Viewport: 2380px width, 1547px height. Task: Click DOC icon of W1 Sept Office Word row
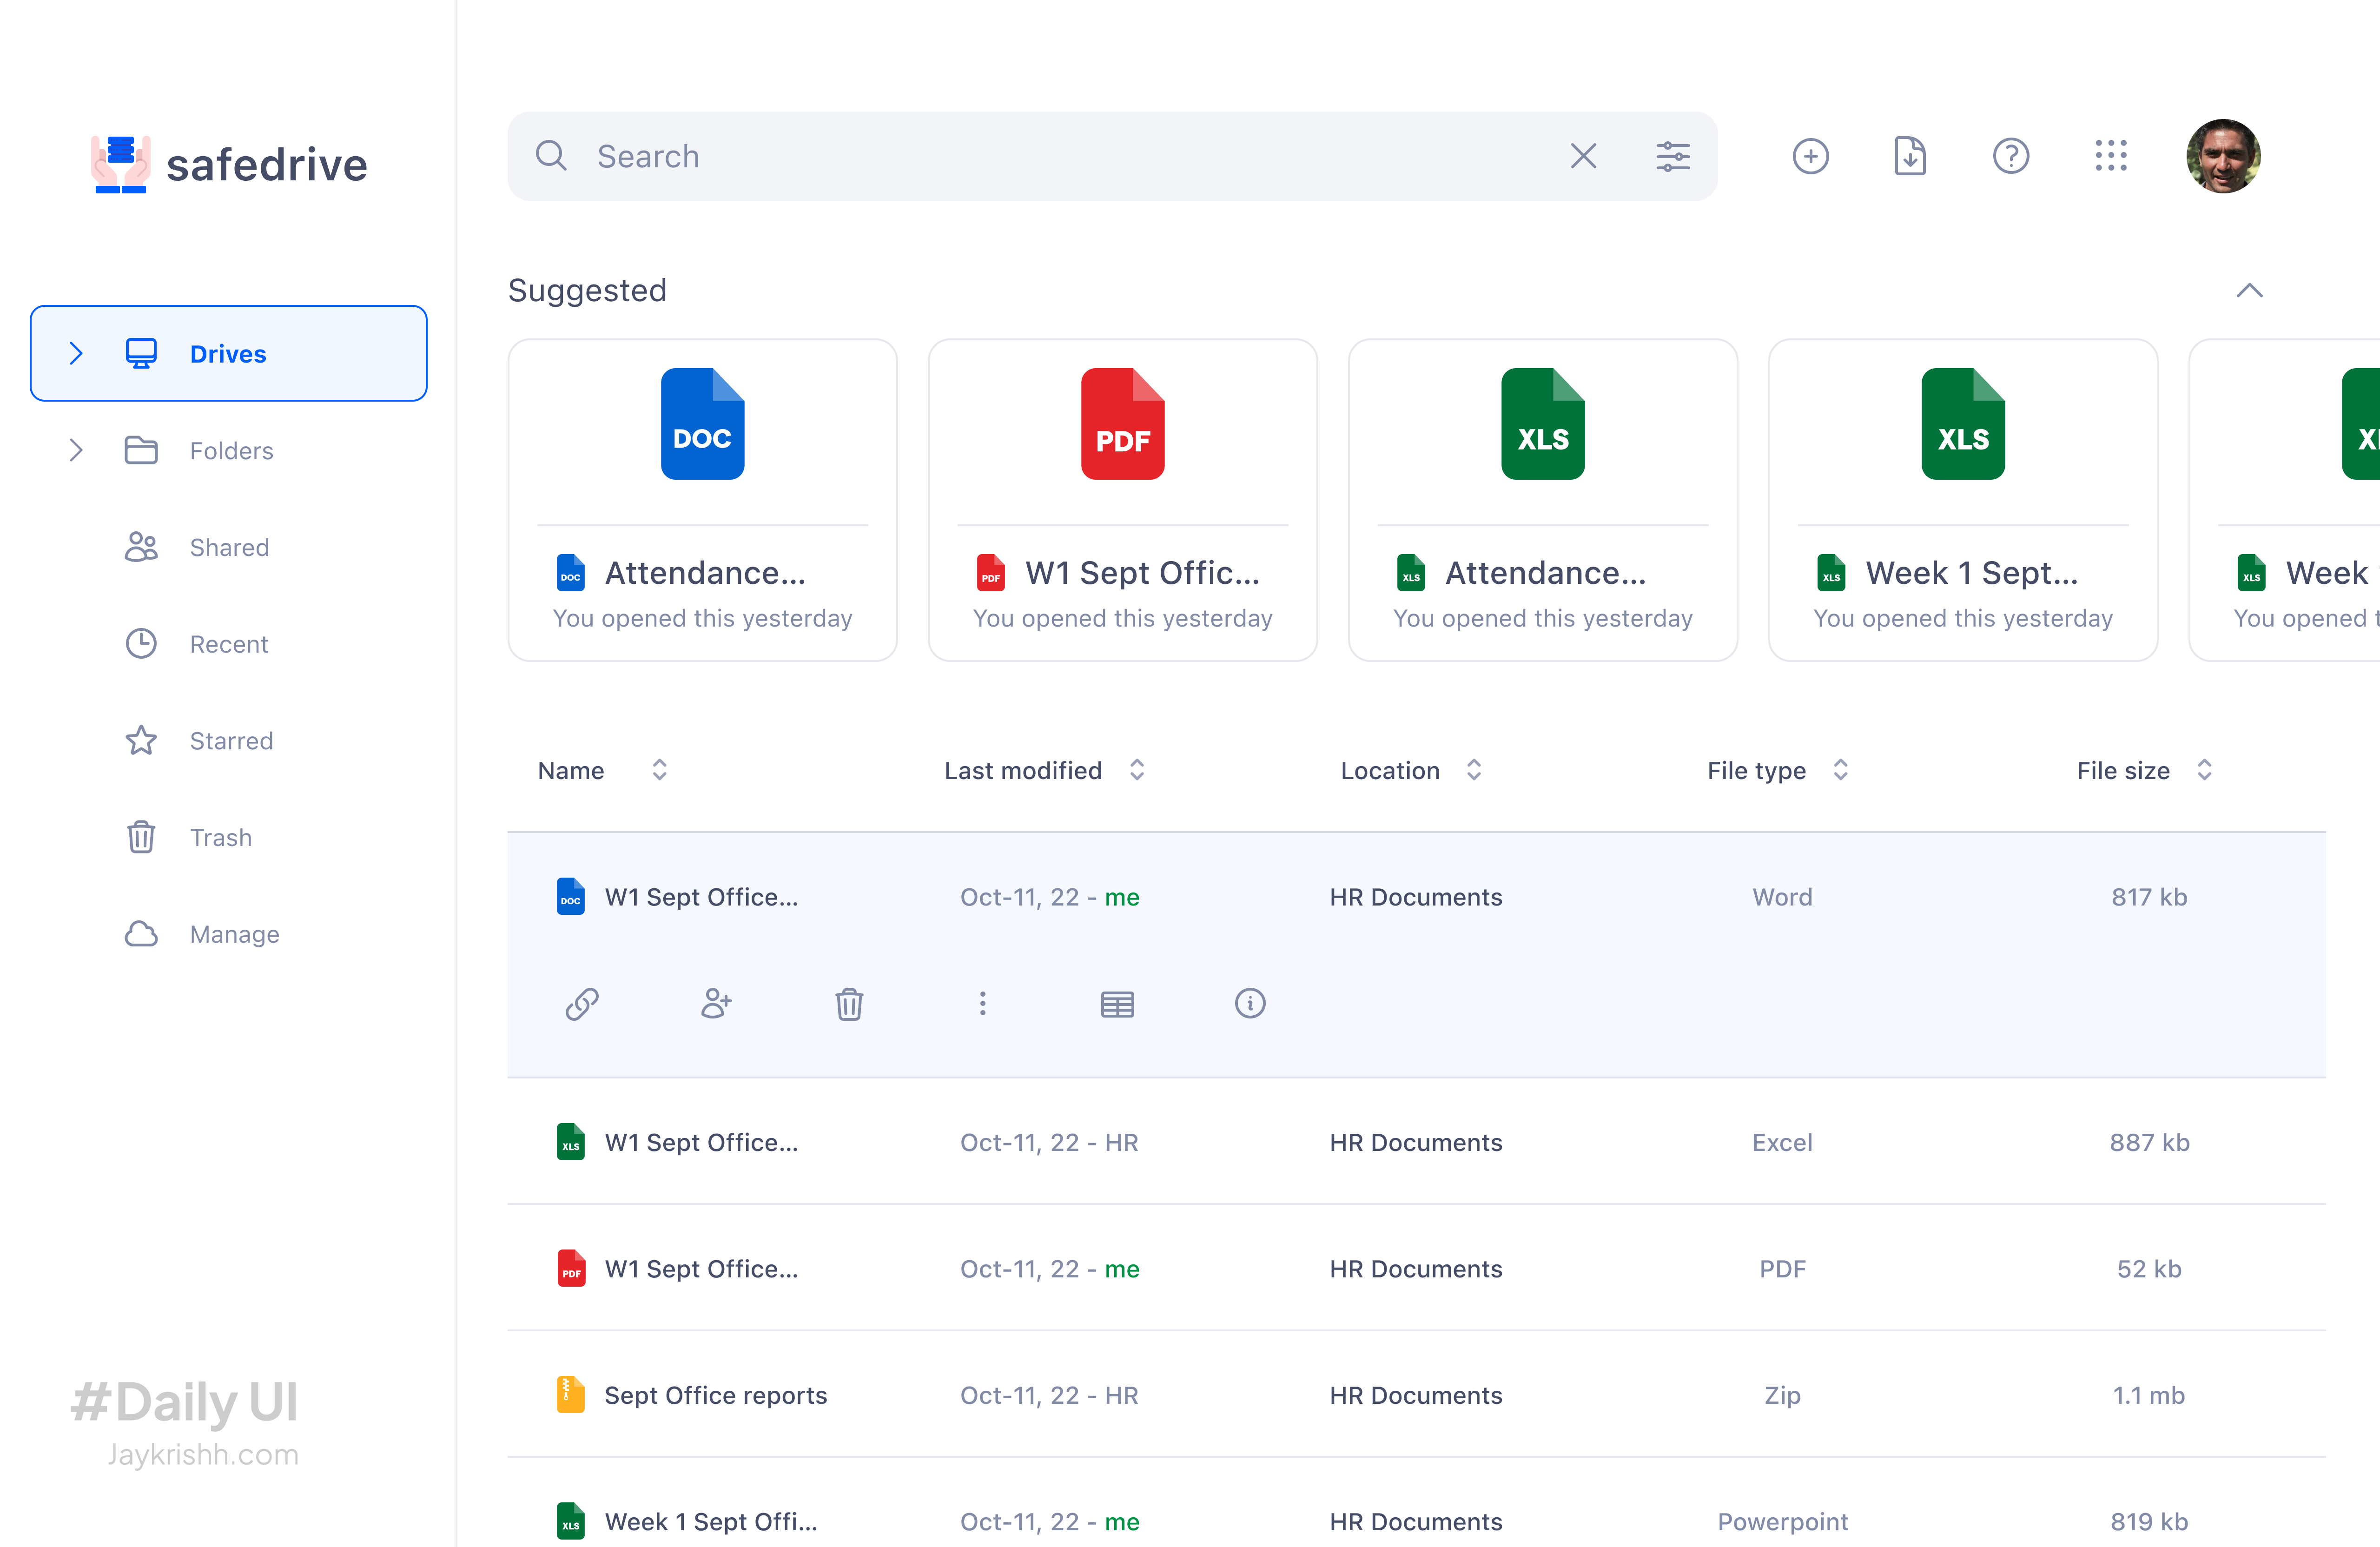(x=570, y=896)
